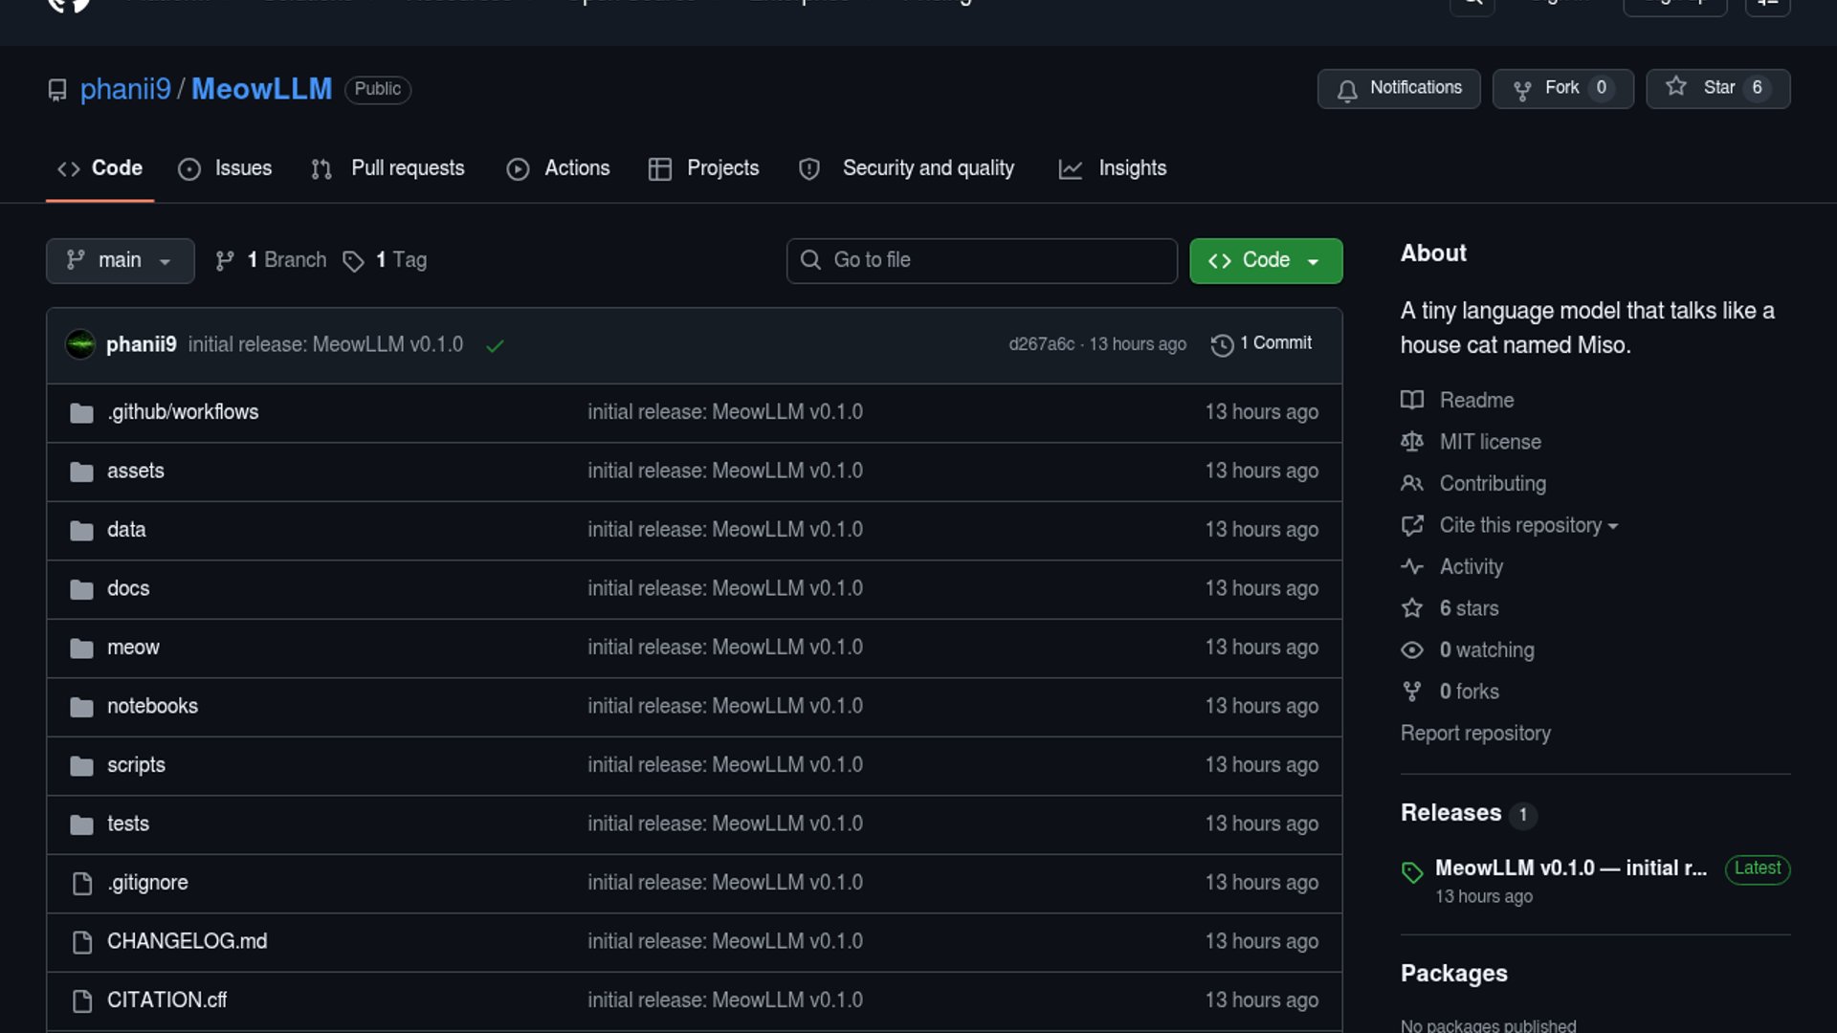Click the green commit status checkmark
The image size is (1837, 1033).
(495, 345)
